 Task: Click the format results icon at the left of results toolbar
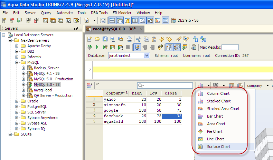pos(90,85)
